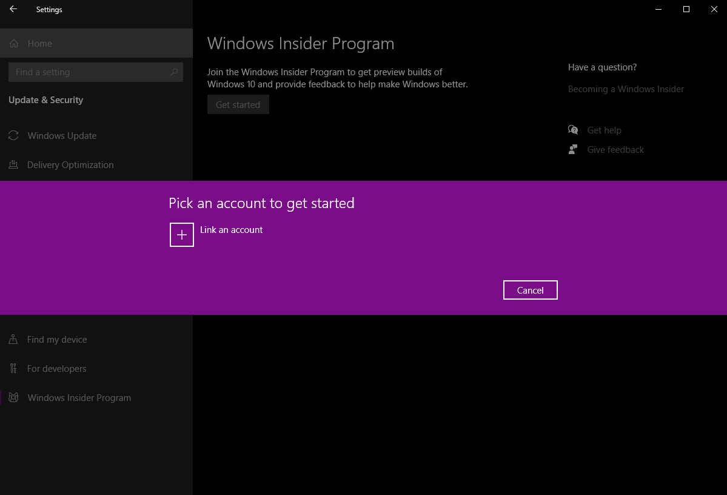The width and height of the screenshot is (727, 495).
Task: Select the Link an account label
Action: pyautogui.click(x=232, y=230)
